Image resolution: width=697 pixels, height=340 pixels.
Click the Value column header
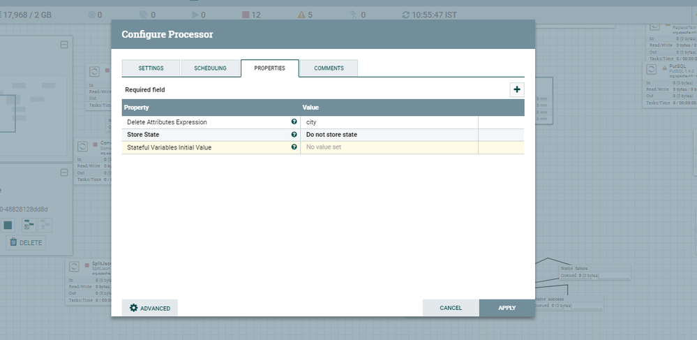310,108
